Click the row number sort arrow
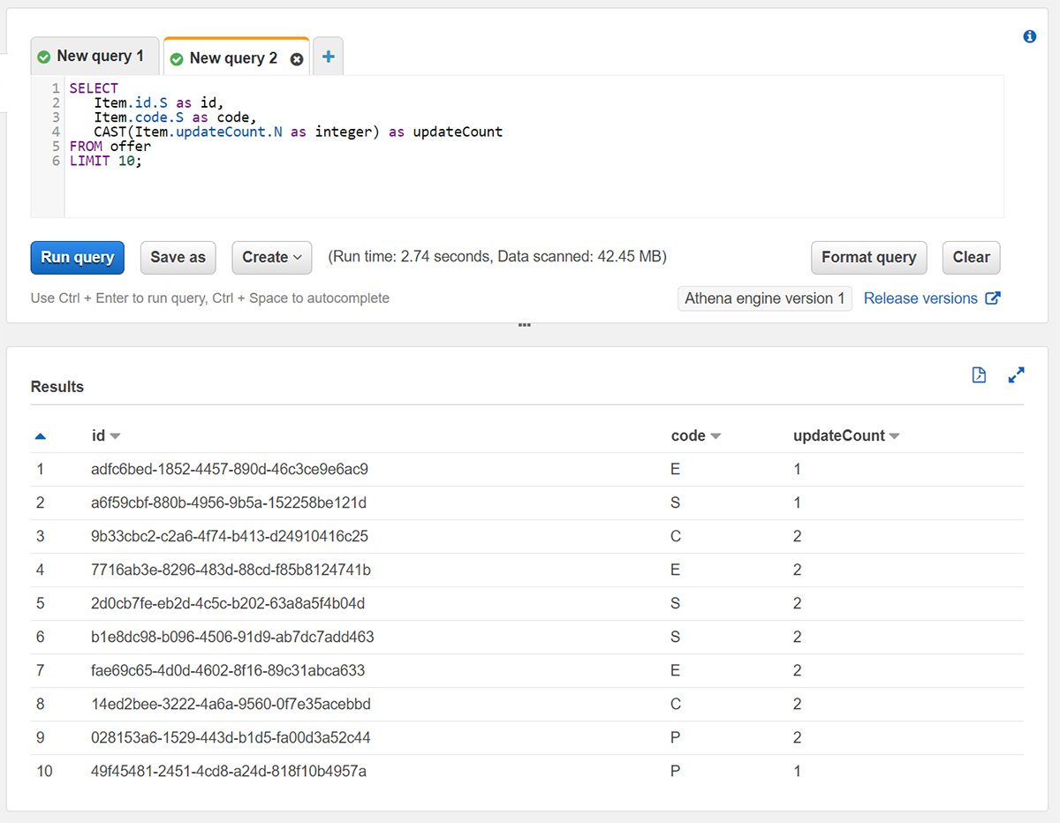 coord(40,436)
